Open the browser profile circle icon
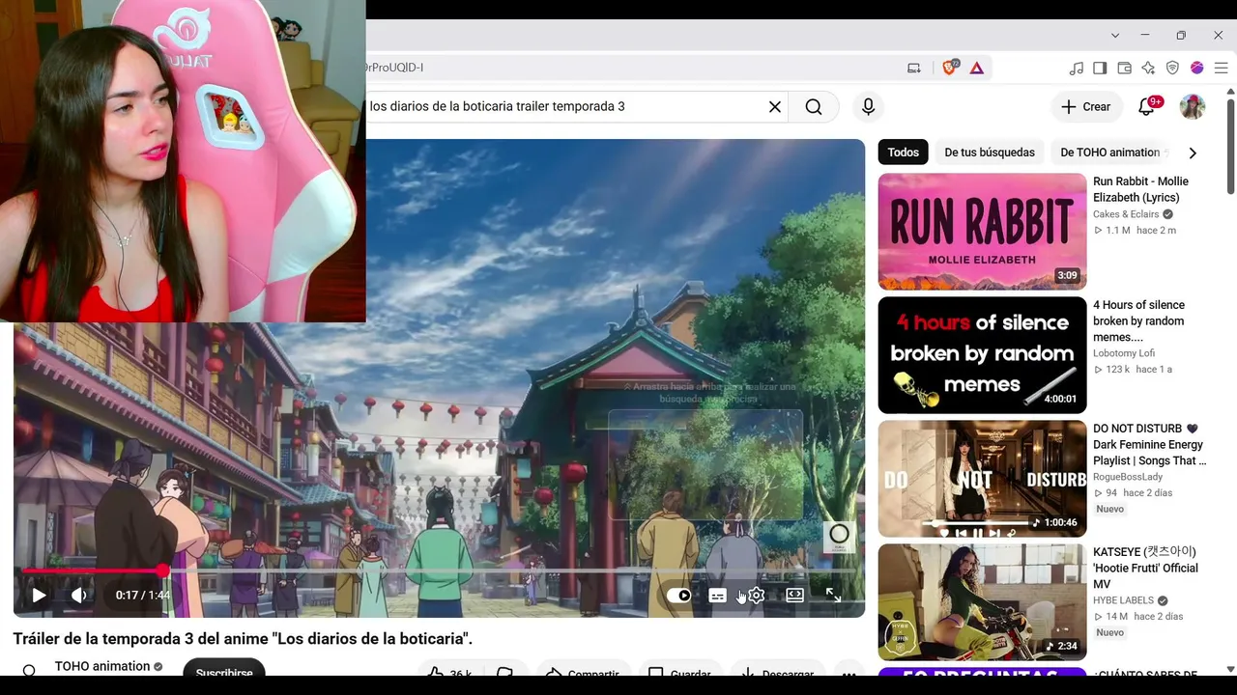The image size is (1237, 695). 1197,68
